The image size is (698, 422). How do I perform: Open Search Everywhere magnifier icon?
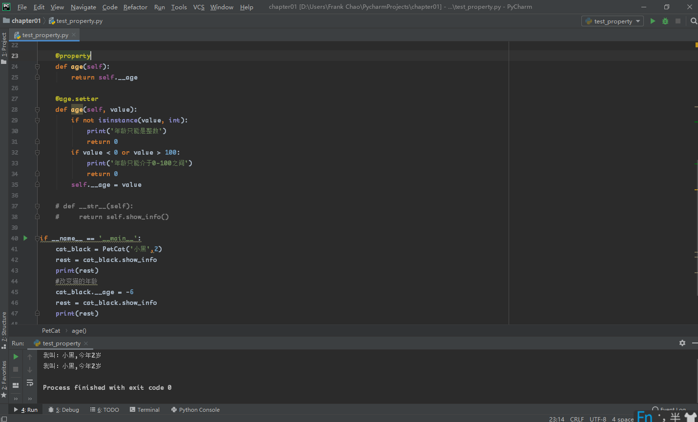coord(694,21)
